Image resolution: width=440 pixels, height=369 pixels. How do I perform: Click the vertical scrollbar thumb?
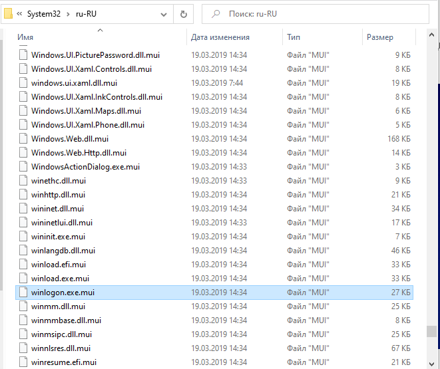point(431,332)
